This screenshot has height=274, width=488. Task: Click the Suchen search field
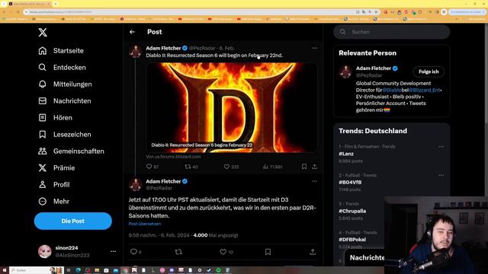coord(391,32)
